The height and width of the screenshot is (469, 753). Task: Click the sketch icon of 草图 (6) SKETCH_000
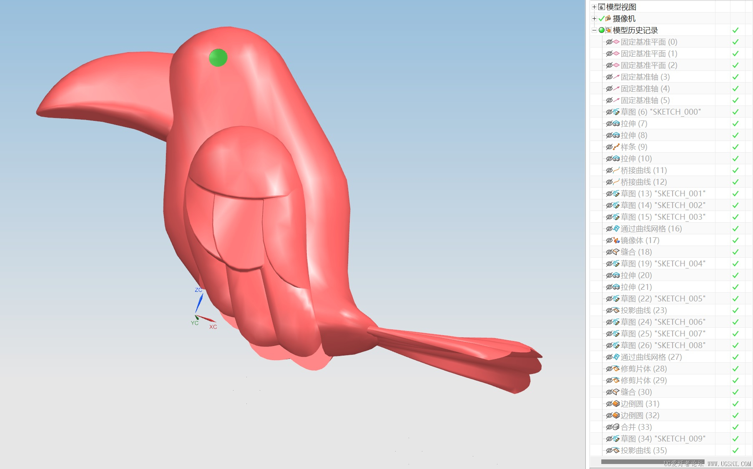tap(616, 112)
